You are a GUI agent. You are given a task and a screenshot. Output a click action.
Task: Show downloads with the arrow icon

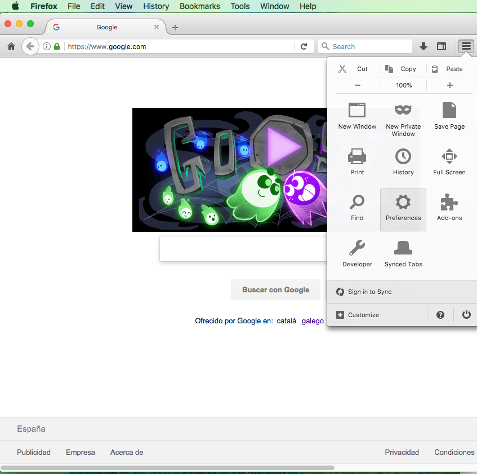coord(423,46)
